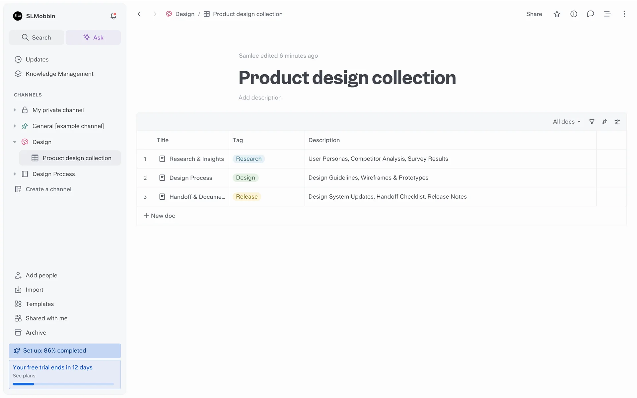The image size is (637, 398).
Task: Open the three-dot more options menu
Action: [x=624, y=14]
